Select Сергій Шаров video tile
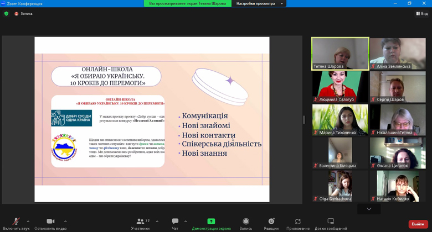The height and width of the screenshot is (232, 432). pyautogui.click(x=398, y=87)
